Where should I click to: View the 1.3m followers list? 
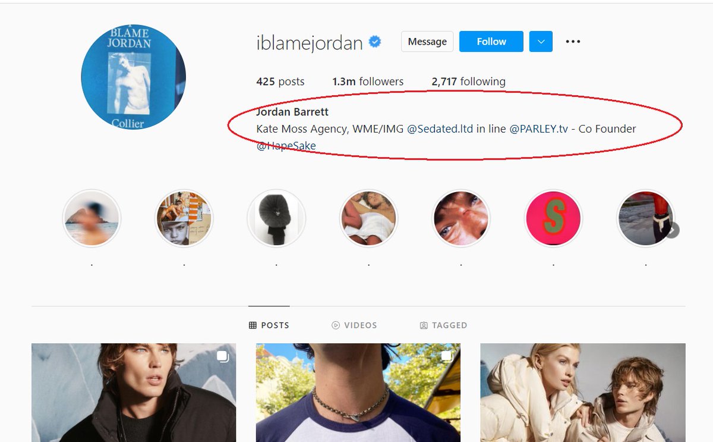click(368, 81)
